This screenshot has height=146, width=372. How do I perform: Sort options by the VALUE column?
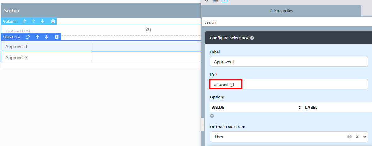click(299, 107)
